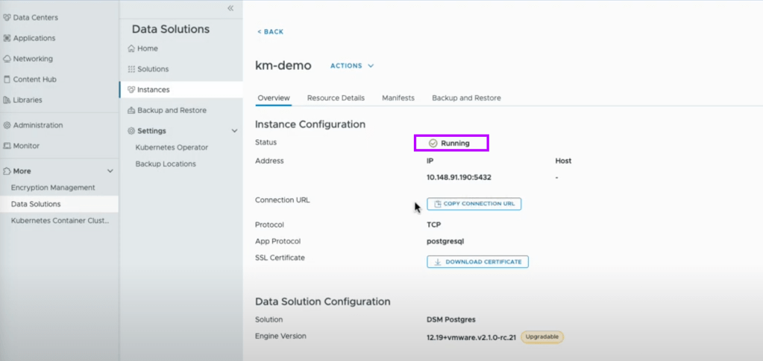This screenshot has width=763, height=361.
Task: Click the Administration gear icon
Action: (x=7, y=125)
